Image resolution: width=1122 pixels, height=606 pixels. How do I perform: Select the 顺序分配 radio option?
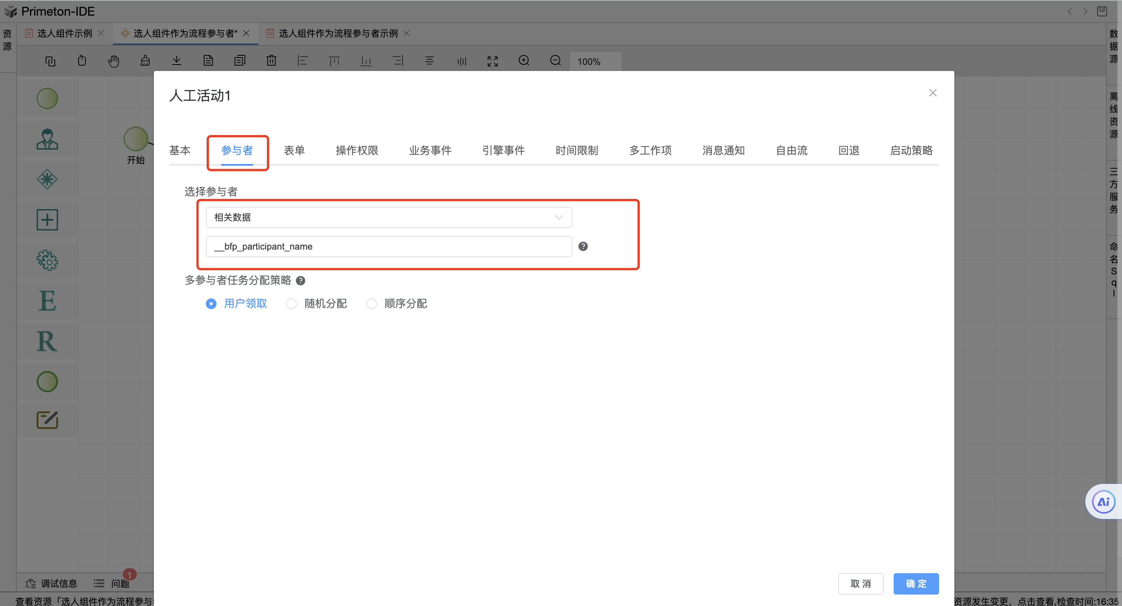click(x=371, y=303)
